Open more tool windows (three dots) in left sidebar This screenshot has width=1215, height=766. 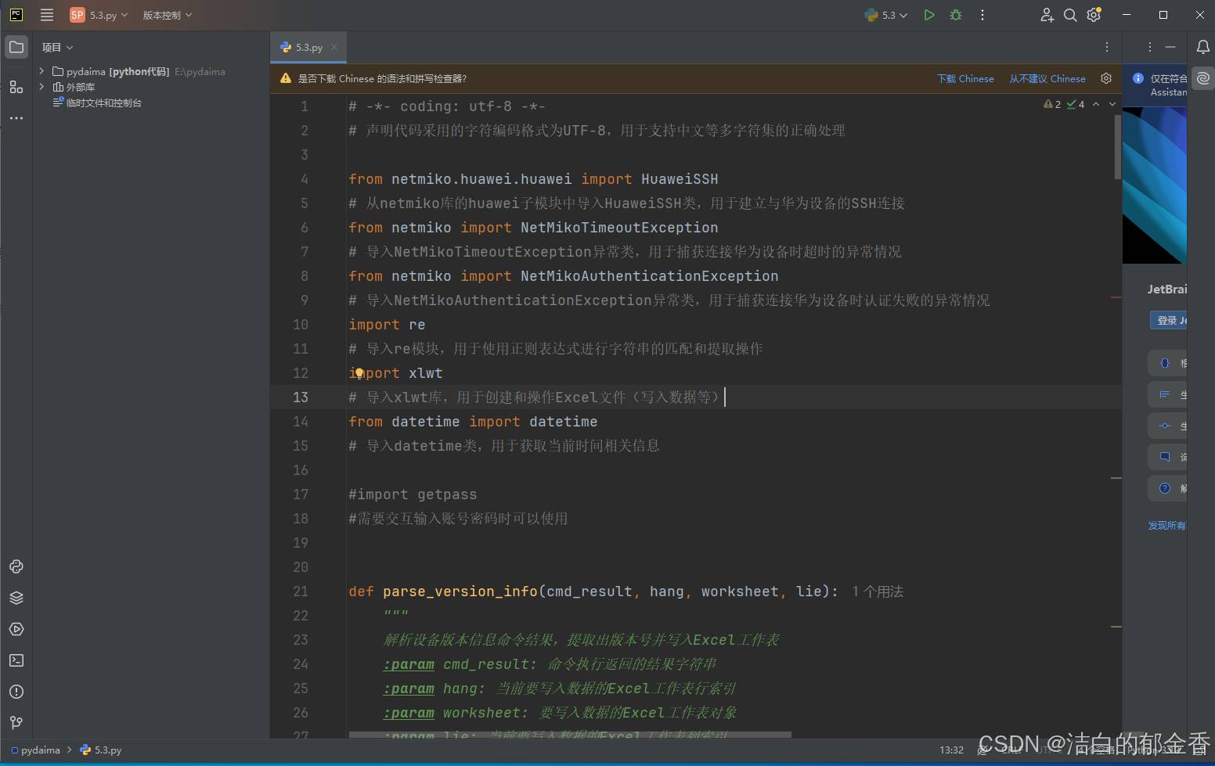click(16, 118)
